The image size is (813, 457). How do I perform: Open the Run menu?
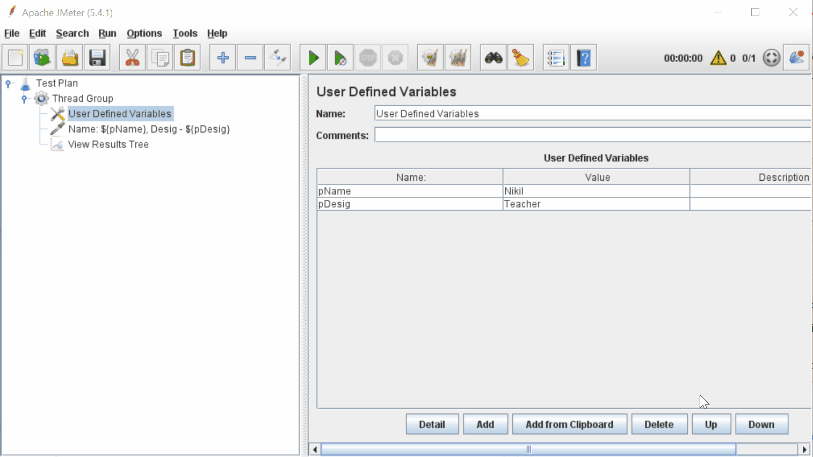107,33
